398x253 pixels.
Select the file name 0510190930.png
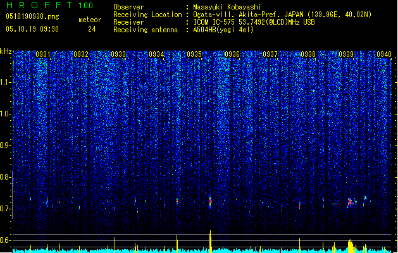pos(32,16)
